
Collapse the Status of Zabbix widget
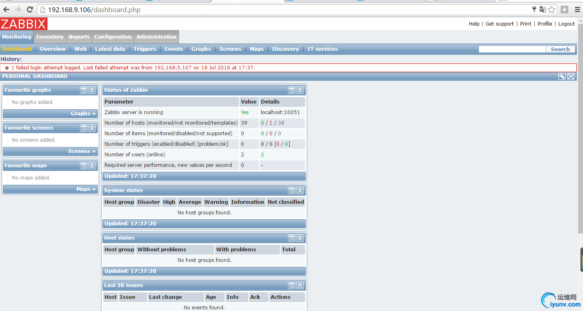click(x=300, y=90)
